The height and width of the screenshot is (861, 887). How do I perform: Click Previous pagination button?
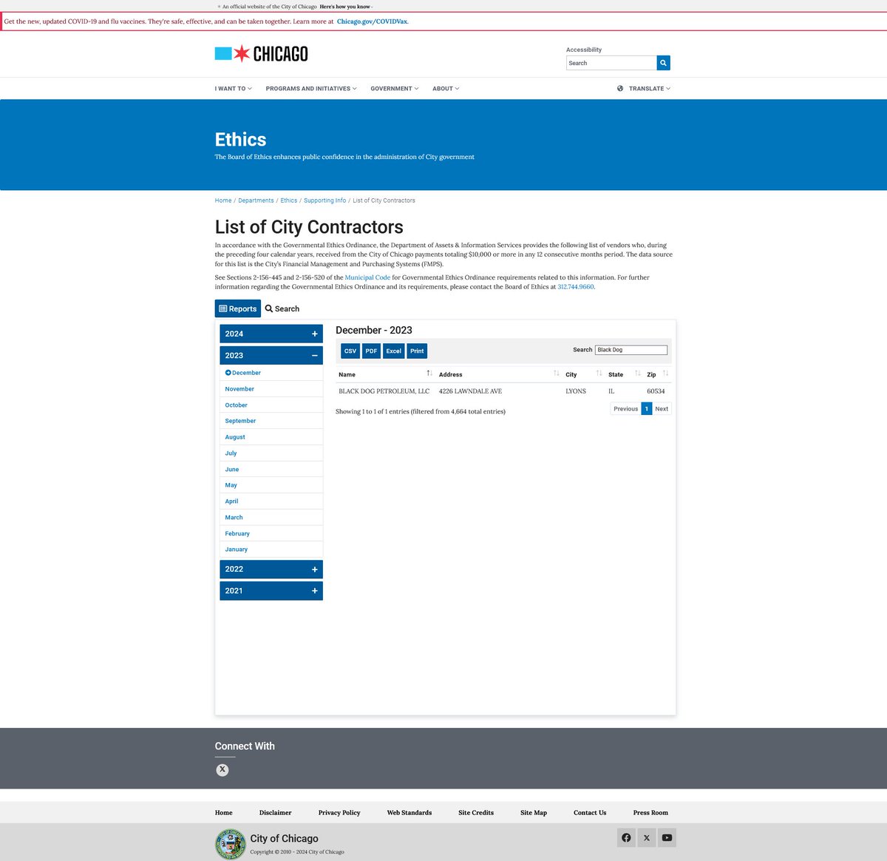pyautogui.click(x=625, y=408)
